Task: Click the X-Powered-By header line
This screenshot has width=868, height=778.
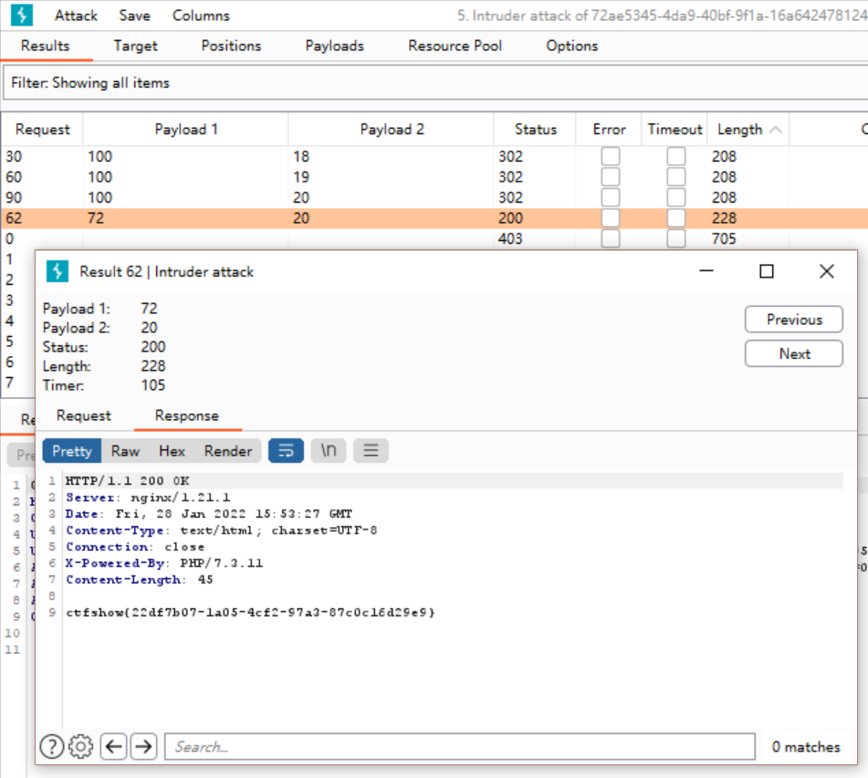Action: pyautogui.click(x=164, y=563)
